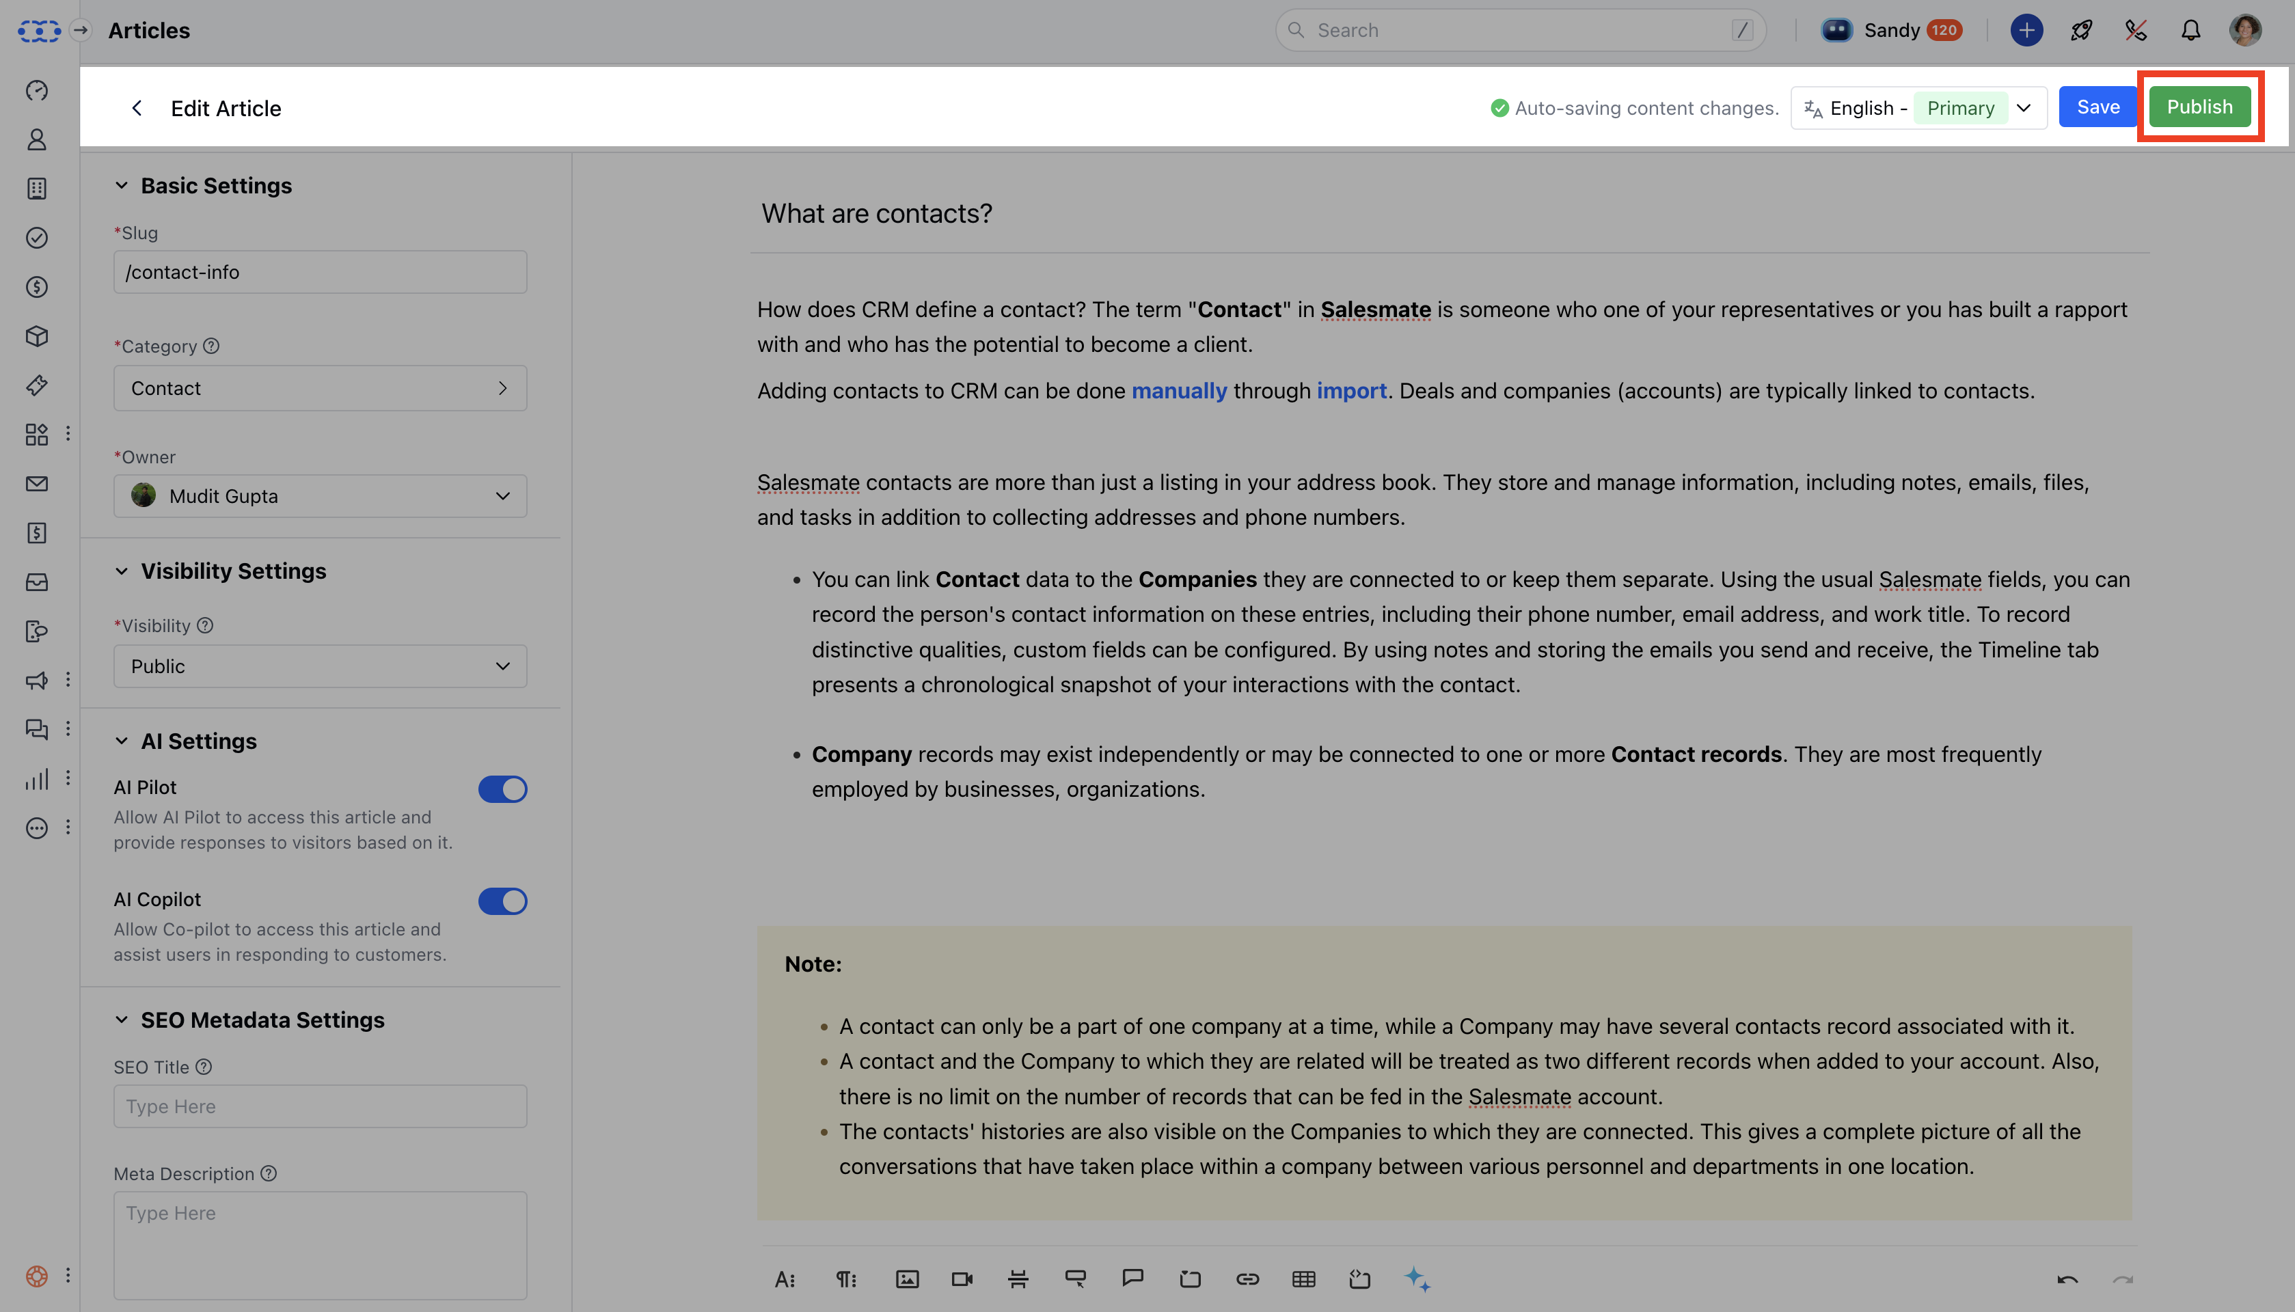Click the blue Save button

point(2097,107)
